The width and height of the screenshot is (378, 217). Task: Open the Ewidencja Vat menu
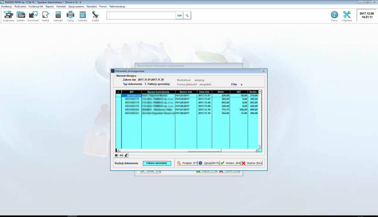coord(36,7)
